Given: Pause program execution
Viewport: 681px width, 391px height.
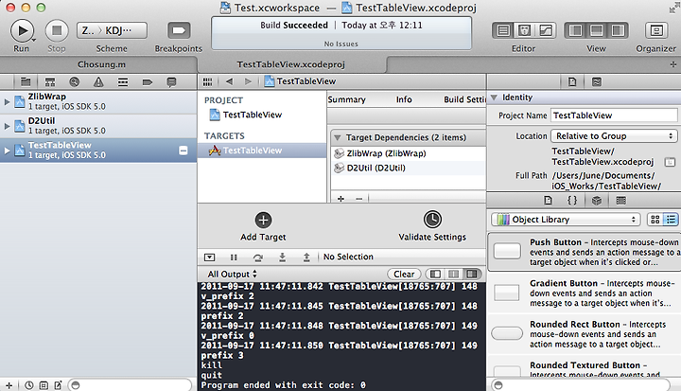Looking at the screenshot, I should [234, 258].
